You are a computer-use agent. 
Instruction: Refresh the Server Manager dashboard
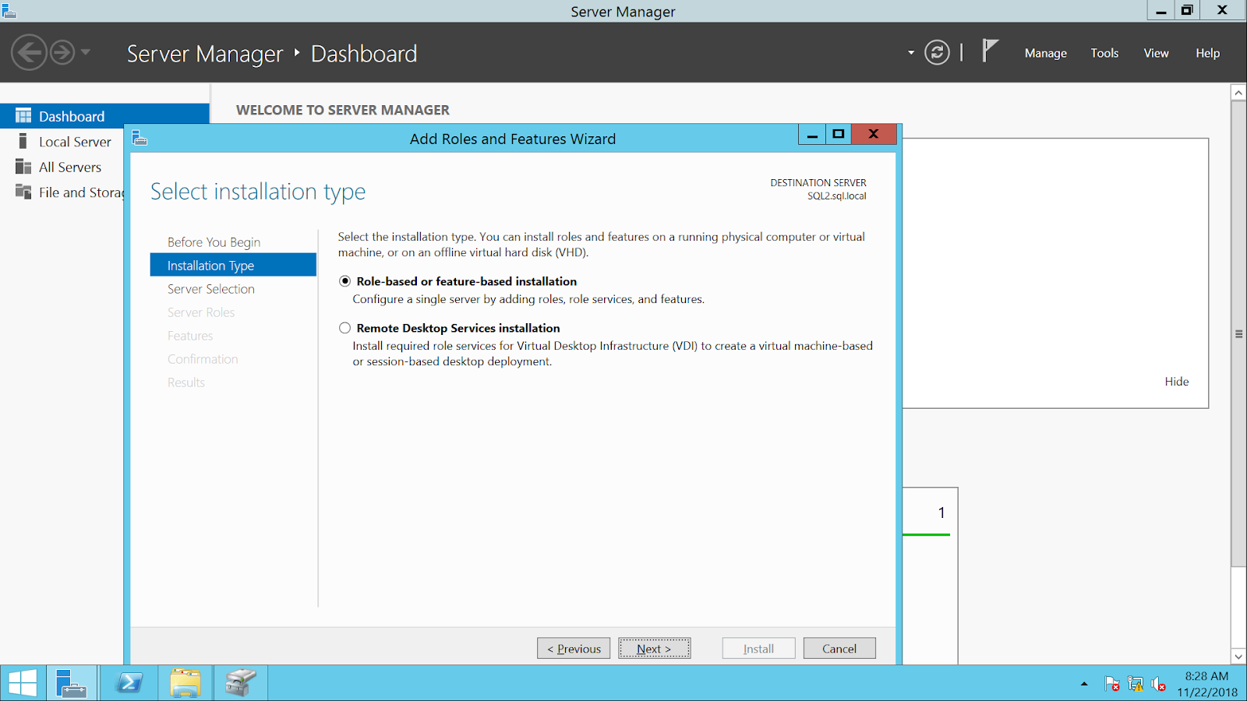[x=937, y=53]
